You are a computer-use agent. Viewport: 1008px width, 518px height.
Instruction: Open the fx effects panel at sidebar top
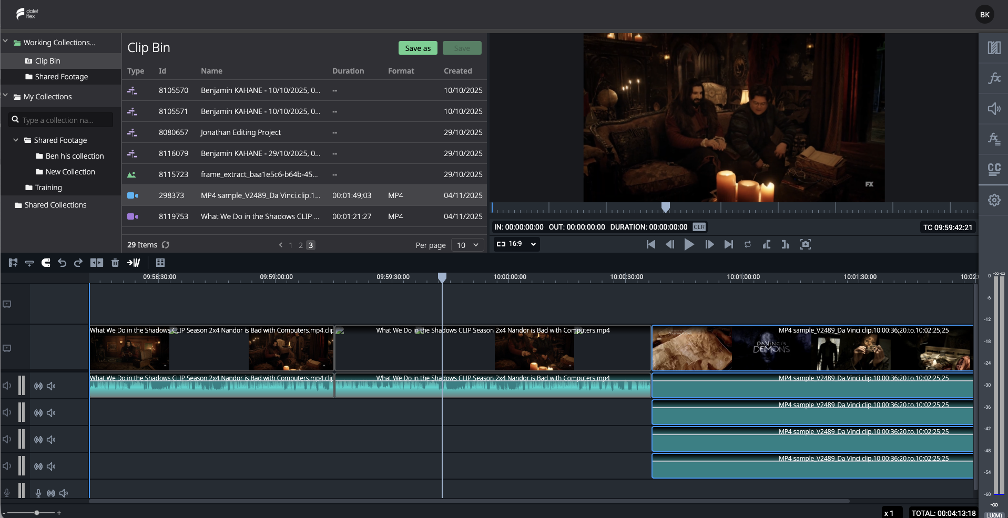click(994, 78)
